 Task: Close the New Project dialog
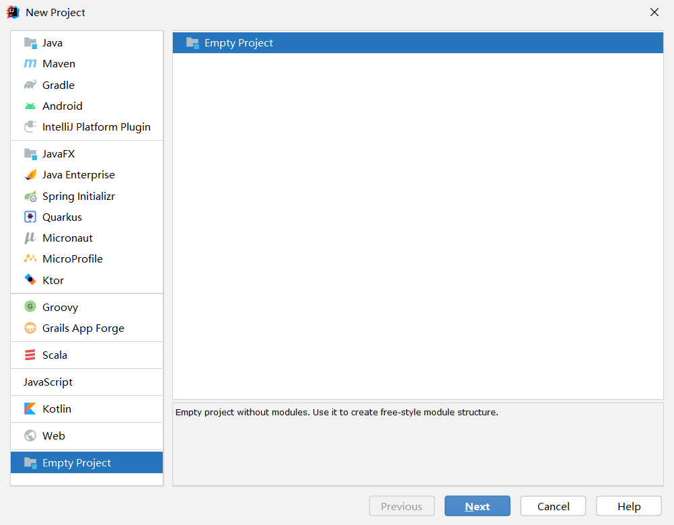[x=654, y=12]
